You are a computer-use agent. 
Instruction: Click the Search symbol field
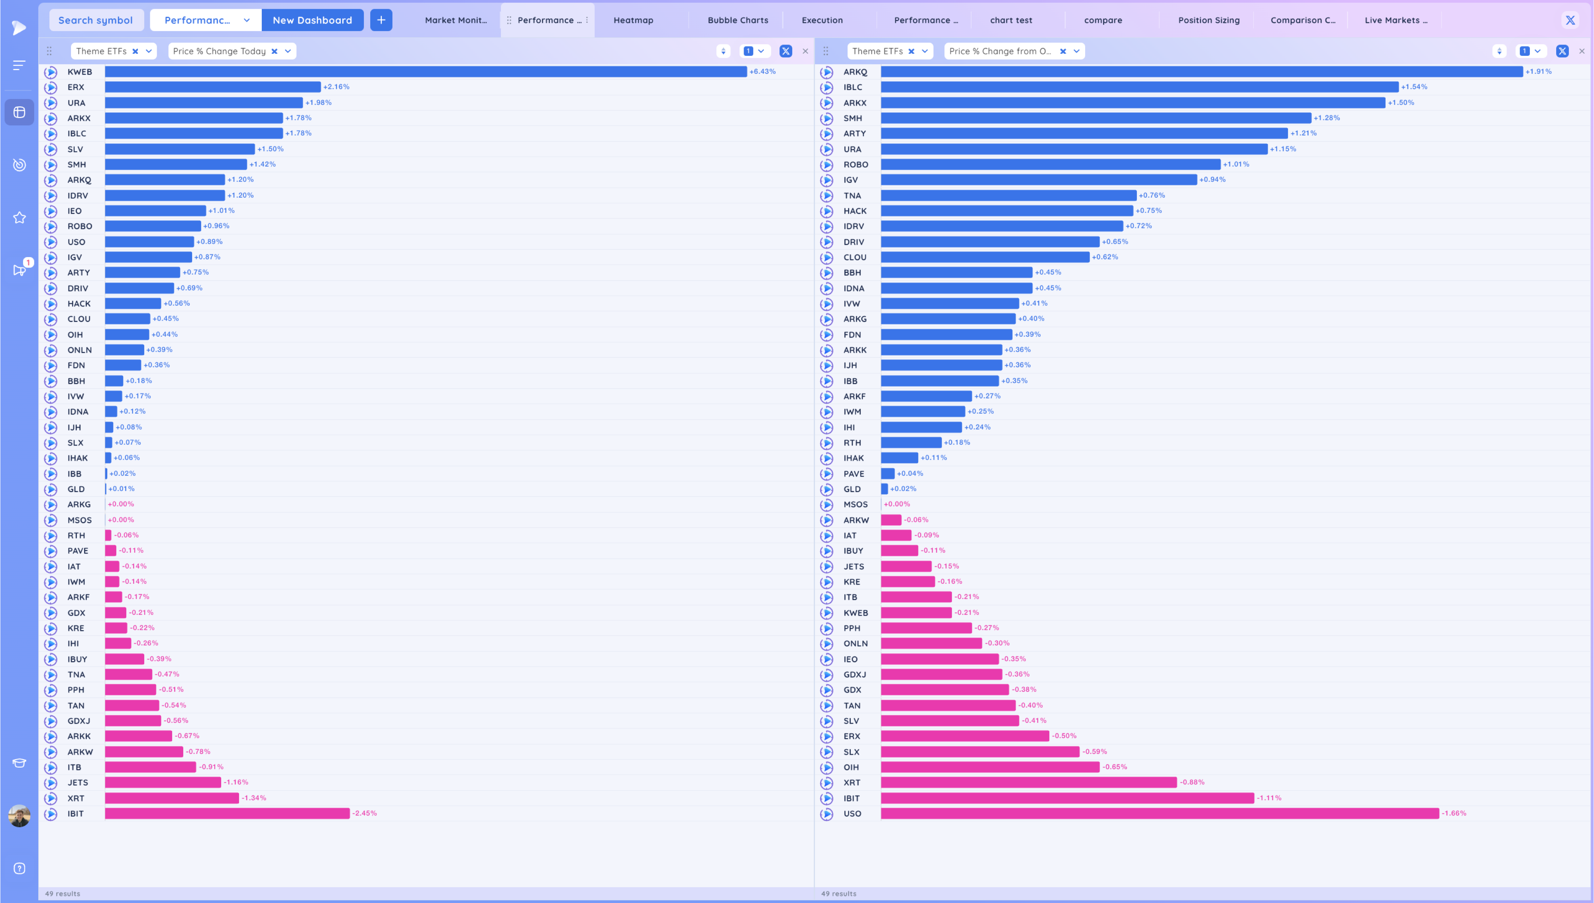tap(96, 20)
